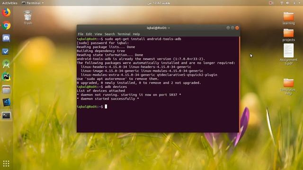
Task: Launch Android Studio from the dock
Action: pos(6,64)
